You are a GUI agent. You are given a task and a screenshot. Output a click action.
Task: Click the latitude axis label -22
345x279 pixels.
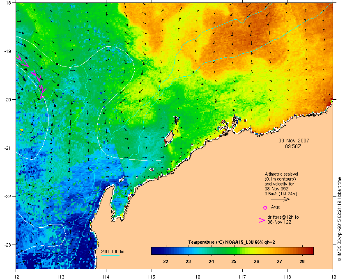[x=7, y=196]
